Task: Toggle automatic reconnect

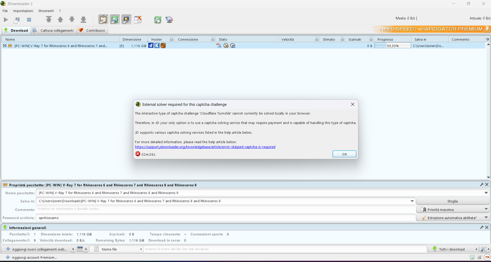Action: pos(115,19)
